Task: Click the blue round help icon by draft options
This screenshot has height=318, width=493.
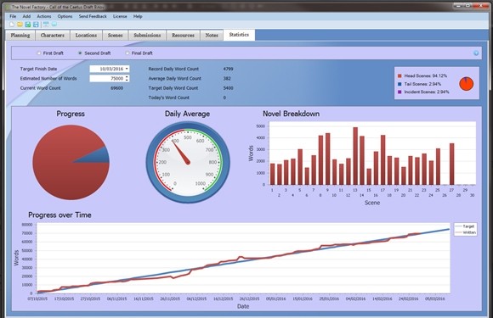Action: tap(476, 53)
